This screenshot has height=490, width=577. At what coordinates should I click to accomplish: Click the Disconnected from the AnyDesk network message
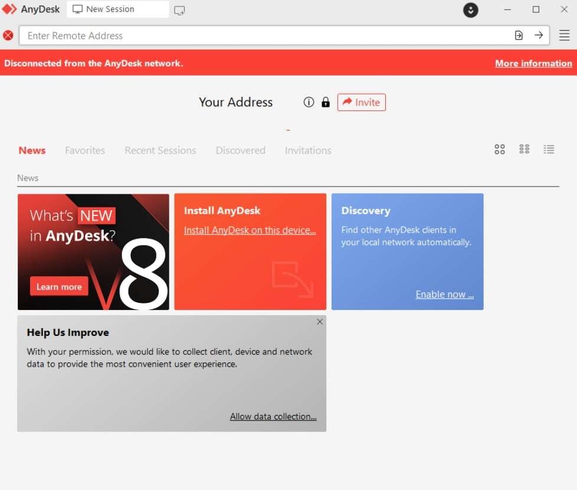pos(93,63)
